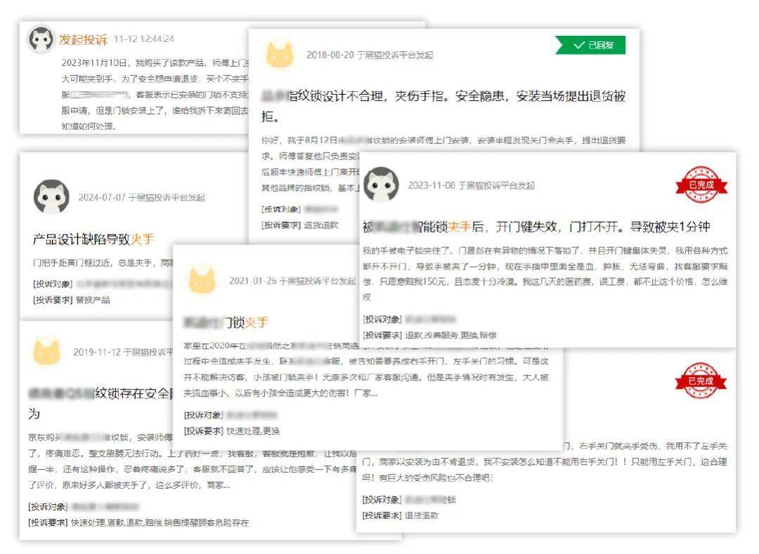Click the date line 2024-07-07 于黑猫投诉平台发起
This screenshot has height=554, width=759.
pos(142,197)
